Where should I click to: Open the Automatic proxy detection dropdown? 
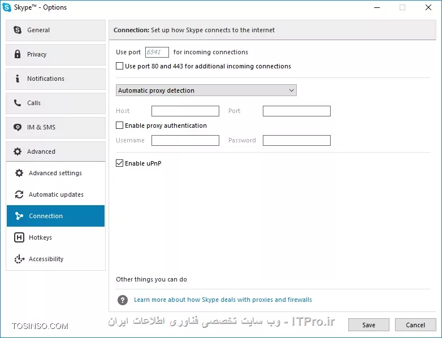coord(206,90)
